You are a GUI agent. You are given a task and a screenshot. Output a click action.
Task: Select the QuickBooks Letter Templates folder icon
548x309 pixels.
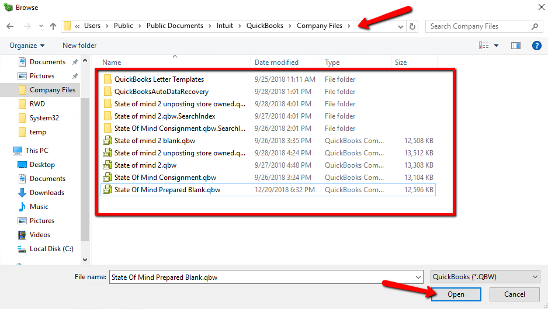(107, 79)
